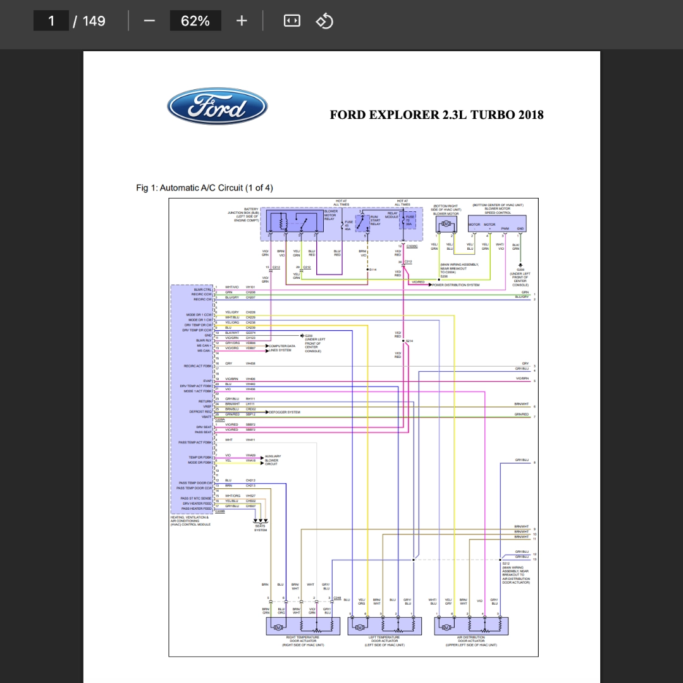This screenshot has height=683, width=683.
Task: Click the zoom out minus button
Action: coord(149,21)
